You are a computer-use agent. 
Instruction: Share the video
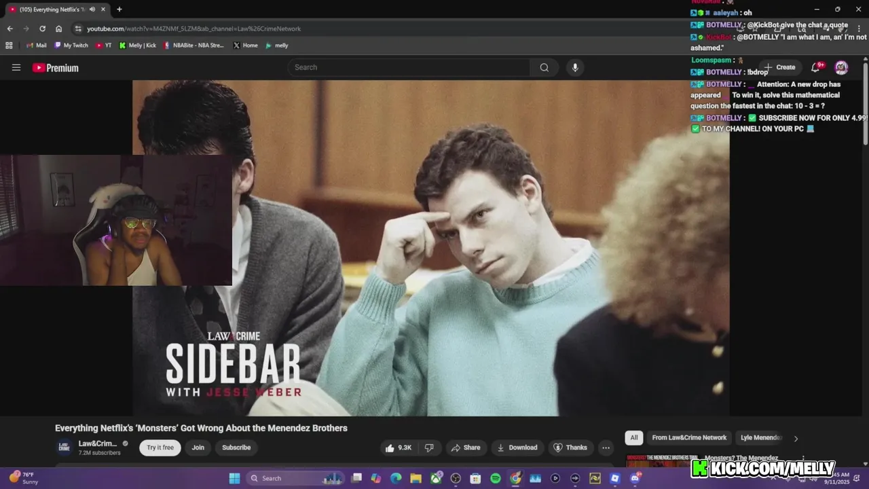(466, 448)
